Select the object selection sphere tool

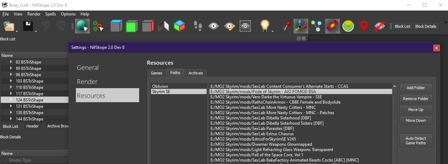[x=82, y=26]
